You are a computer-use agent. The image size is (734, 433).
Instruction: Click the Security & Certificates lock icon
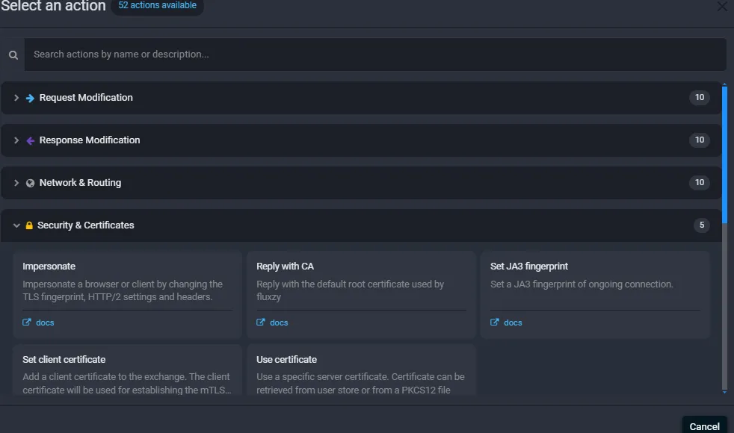(x=29, y=225)
